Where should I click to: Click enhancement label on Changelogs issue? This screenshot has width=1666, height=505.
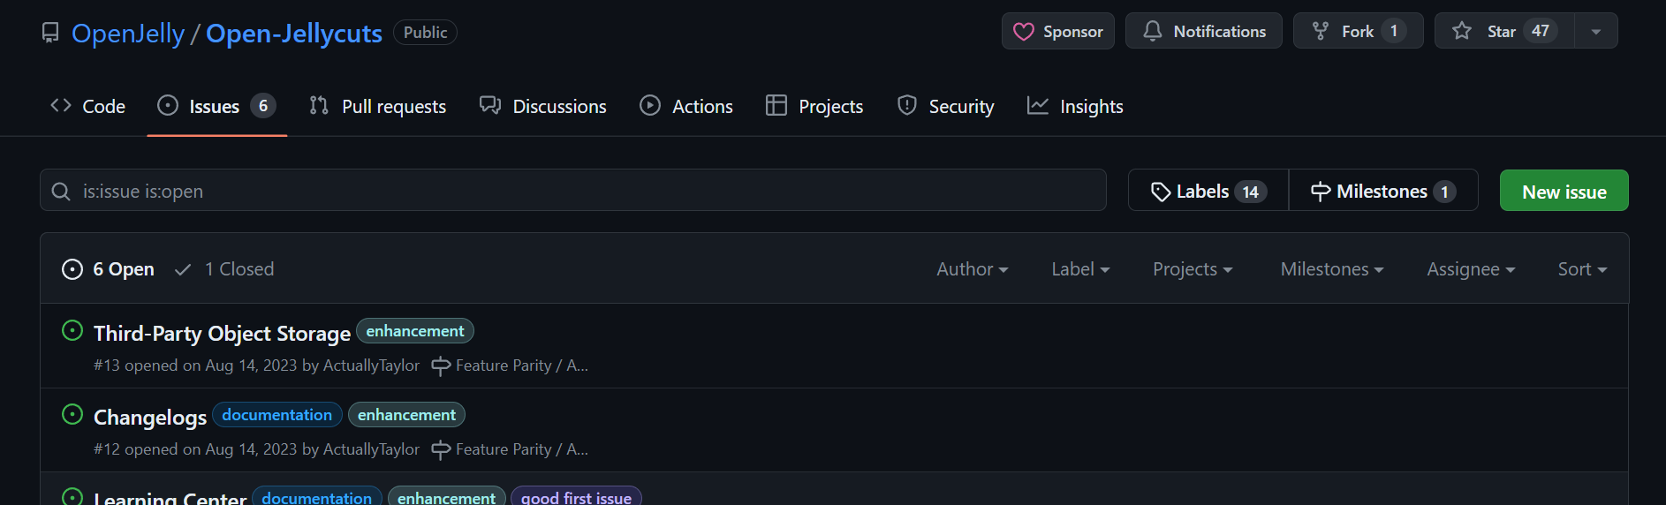(x=406, y=415)
